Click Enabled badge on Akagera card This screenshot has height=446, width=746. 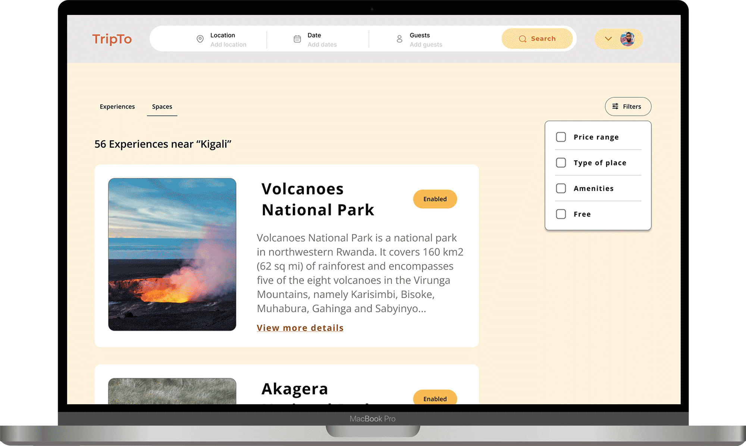point(435,397)
